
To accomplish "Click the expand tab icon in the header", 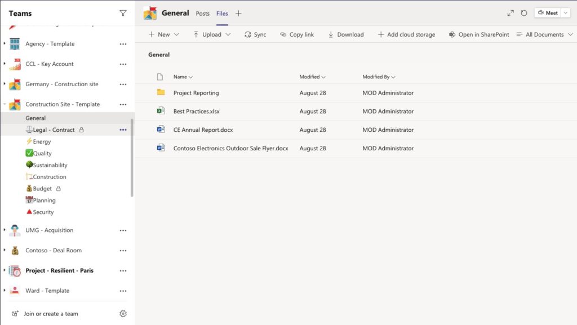I will [511, 13].
